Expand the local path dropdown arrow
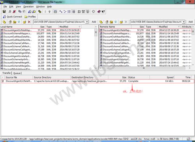195x142 pixels. [x=87, y=22]
